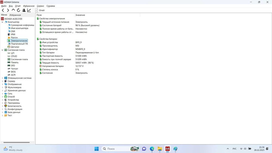The width and height of the screenshot is (272, 153).
Task: Open the Сервис menu
Action: click(41, 6)
